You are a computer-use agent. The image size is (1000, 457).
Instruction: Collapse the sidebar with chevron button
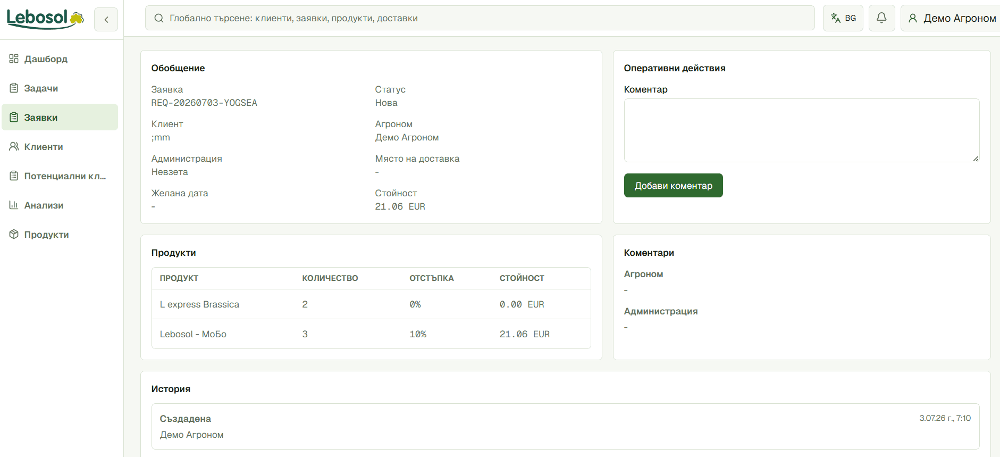[106, 20]
